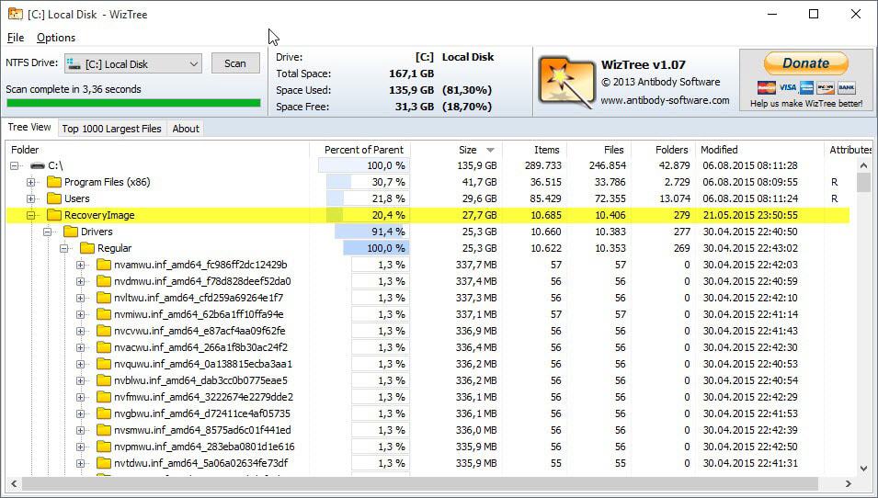The width and height of the screenshot is (878, 498).
Task: Click the WizTree title bar app icon
Action: click(x=16, y=15)
